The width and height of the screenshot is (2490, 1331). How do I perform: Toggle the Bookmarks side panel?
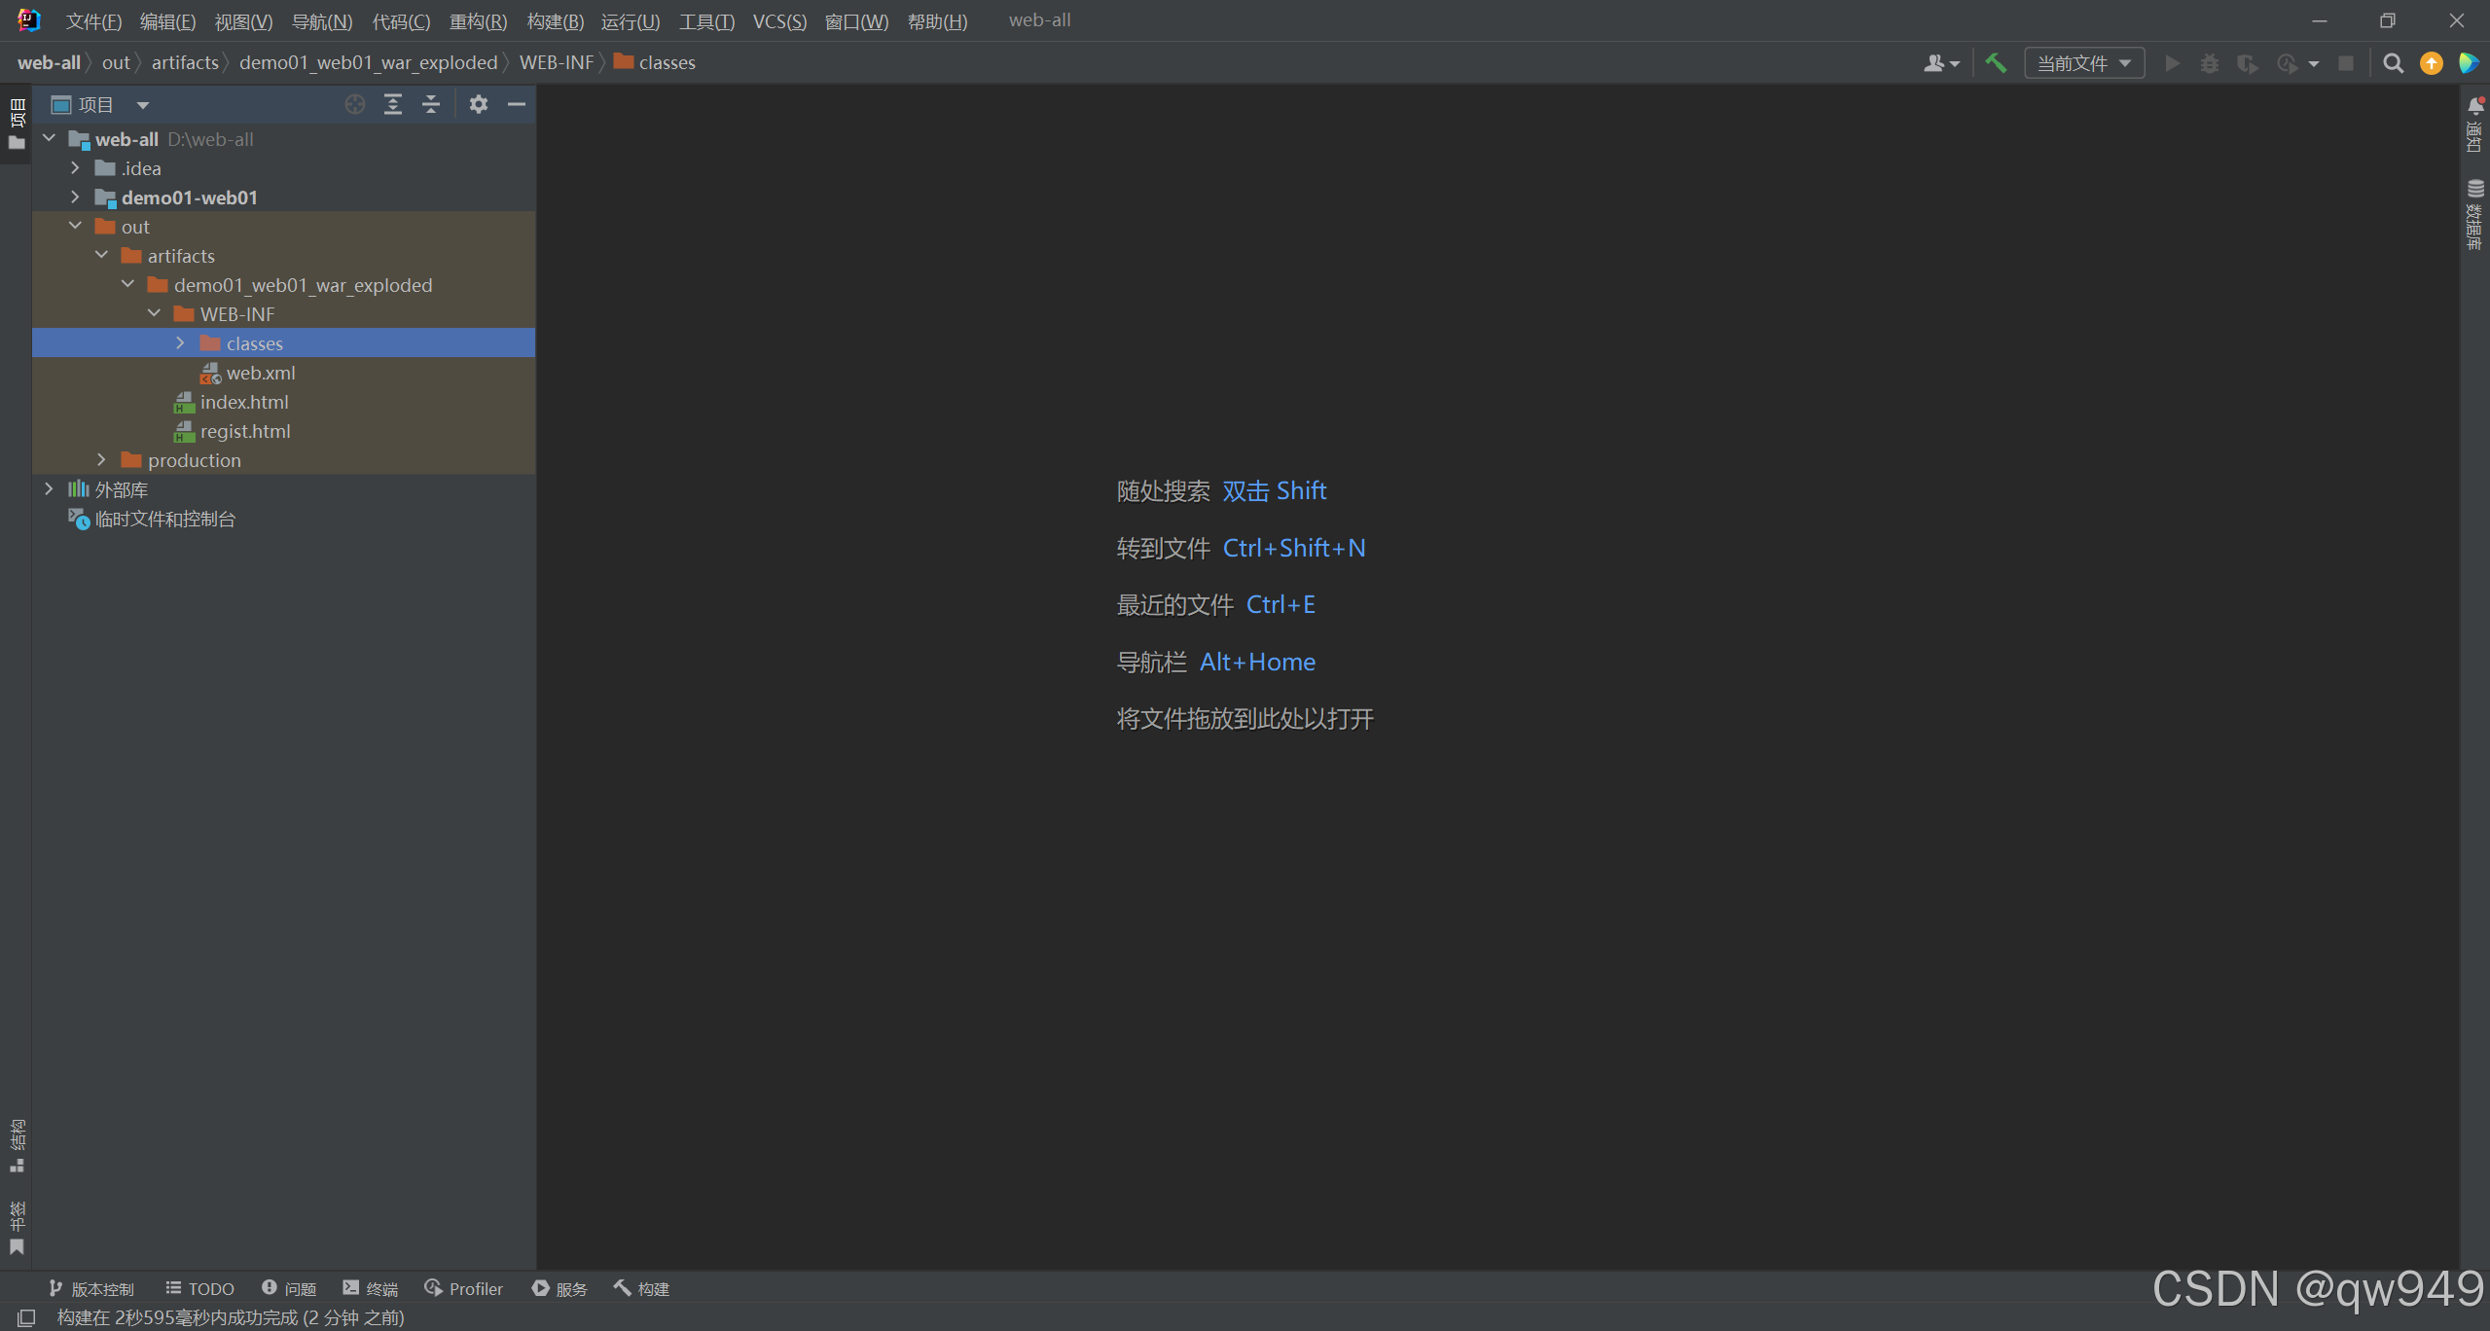[x=17, y=1228]
